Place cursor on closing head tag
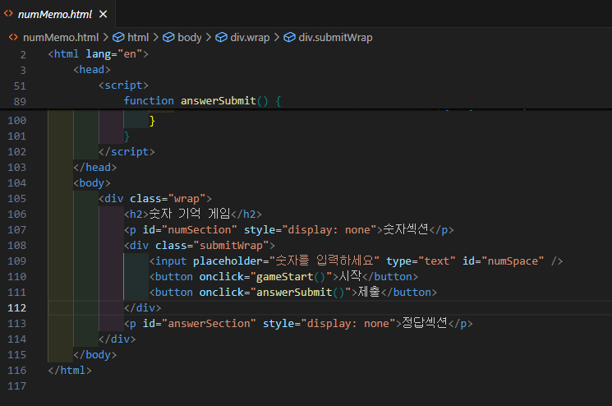This screenshot has height=406, width=612. click(94, 168)
